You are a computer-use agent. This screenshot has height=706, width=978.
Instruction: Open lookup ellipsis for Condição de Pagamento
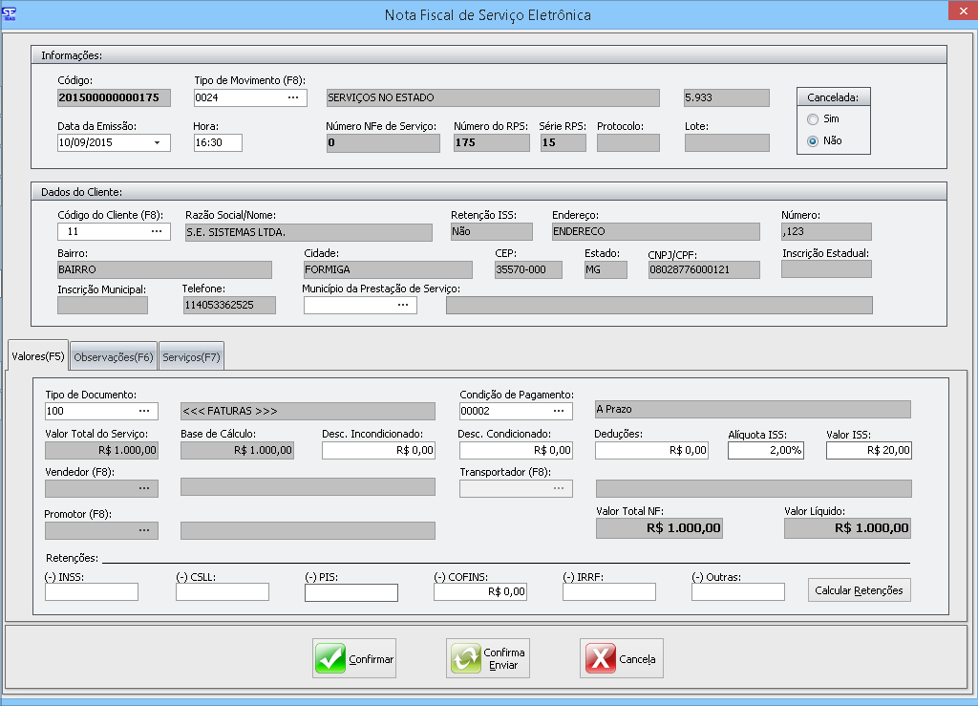pyautogui.click(x=559, y=411)
